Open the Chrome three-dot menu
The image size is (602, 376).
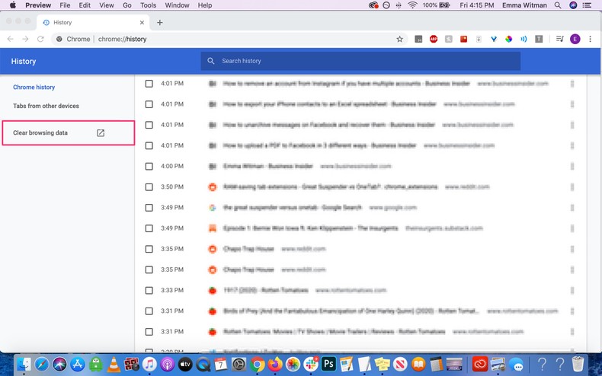point(590,39)
